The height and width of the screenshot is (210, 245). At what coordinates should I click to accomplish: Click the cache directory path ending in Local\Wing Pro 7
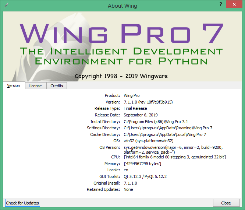[x=165, y=134]
